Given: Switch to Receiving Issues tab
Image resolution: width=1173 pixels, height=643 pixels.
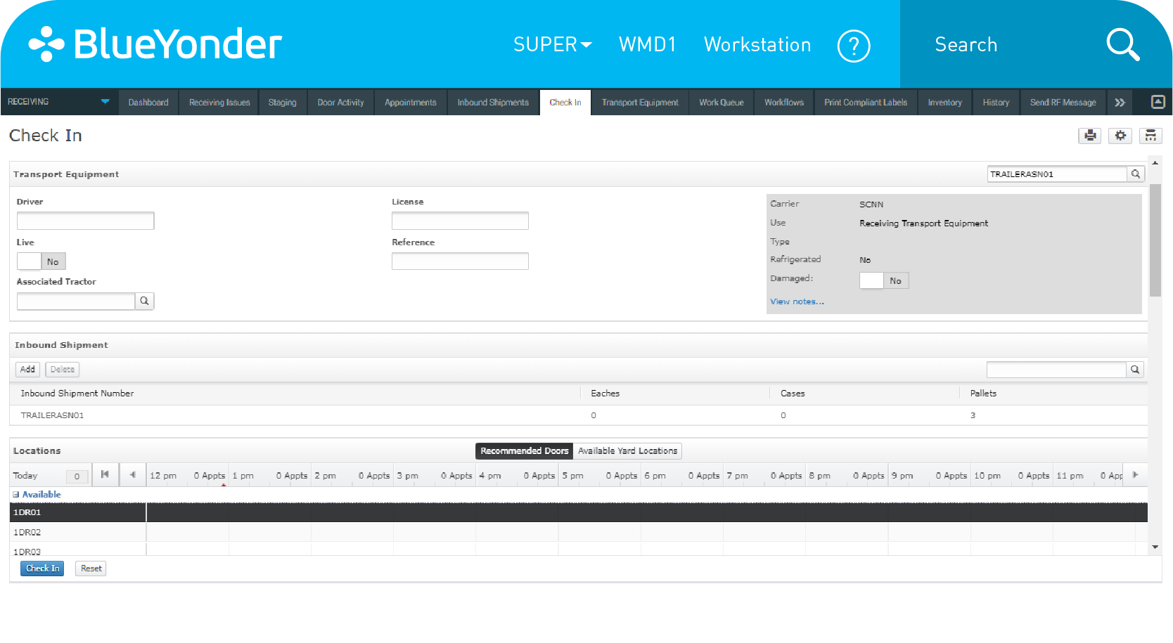Looking at the screenshot, I should click(219, 103).
